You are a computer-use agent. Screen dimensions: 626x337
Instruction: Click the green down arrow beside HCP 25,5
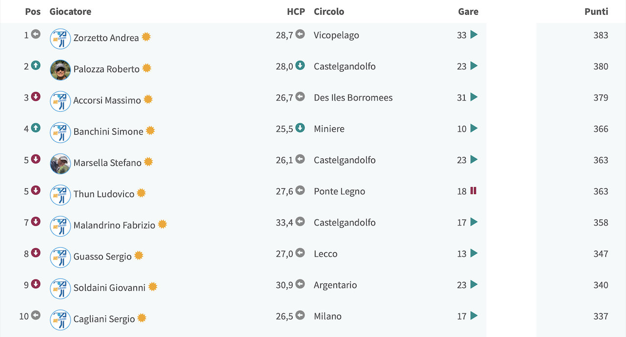300,128
